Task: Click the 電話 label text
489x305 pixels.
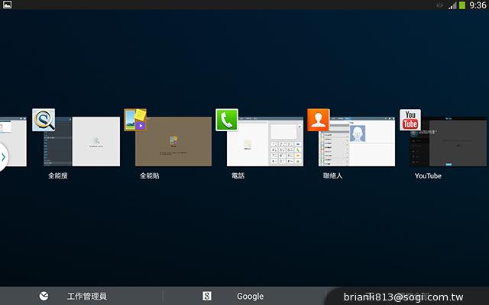Action: 238,175
